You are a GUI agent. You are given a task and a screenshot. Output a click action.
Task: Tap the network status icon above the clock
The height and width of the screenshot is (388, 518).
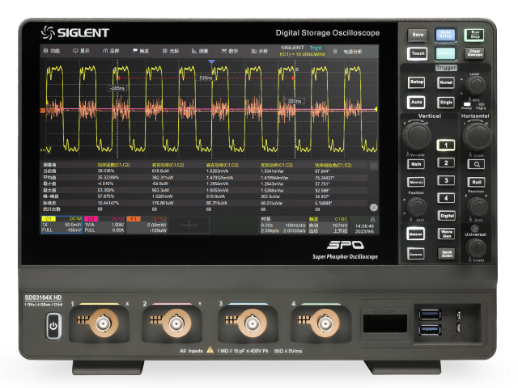click(372, 219)
